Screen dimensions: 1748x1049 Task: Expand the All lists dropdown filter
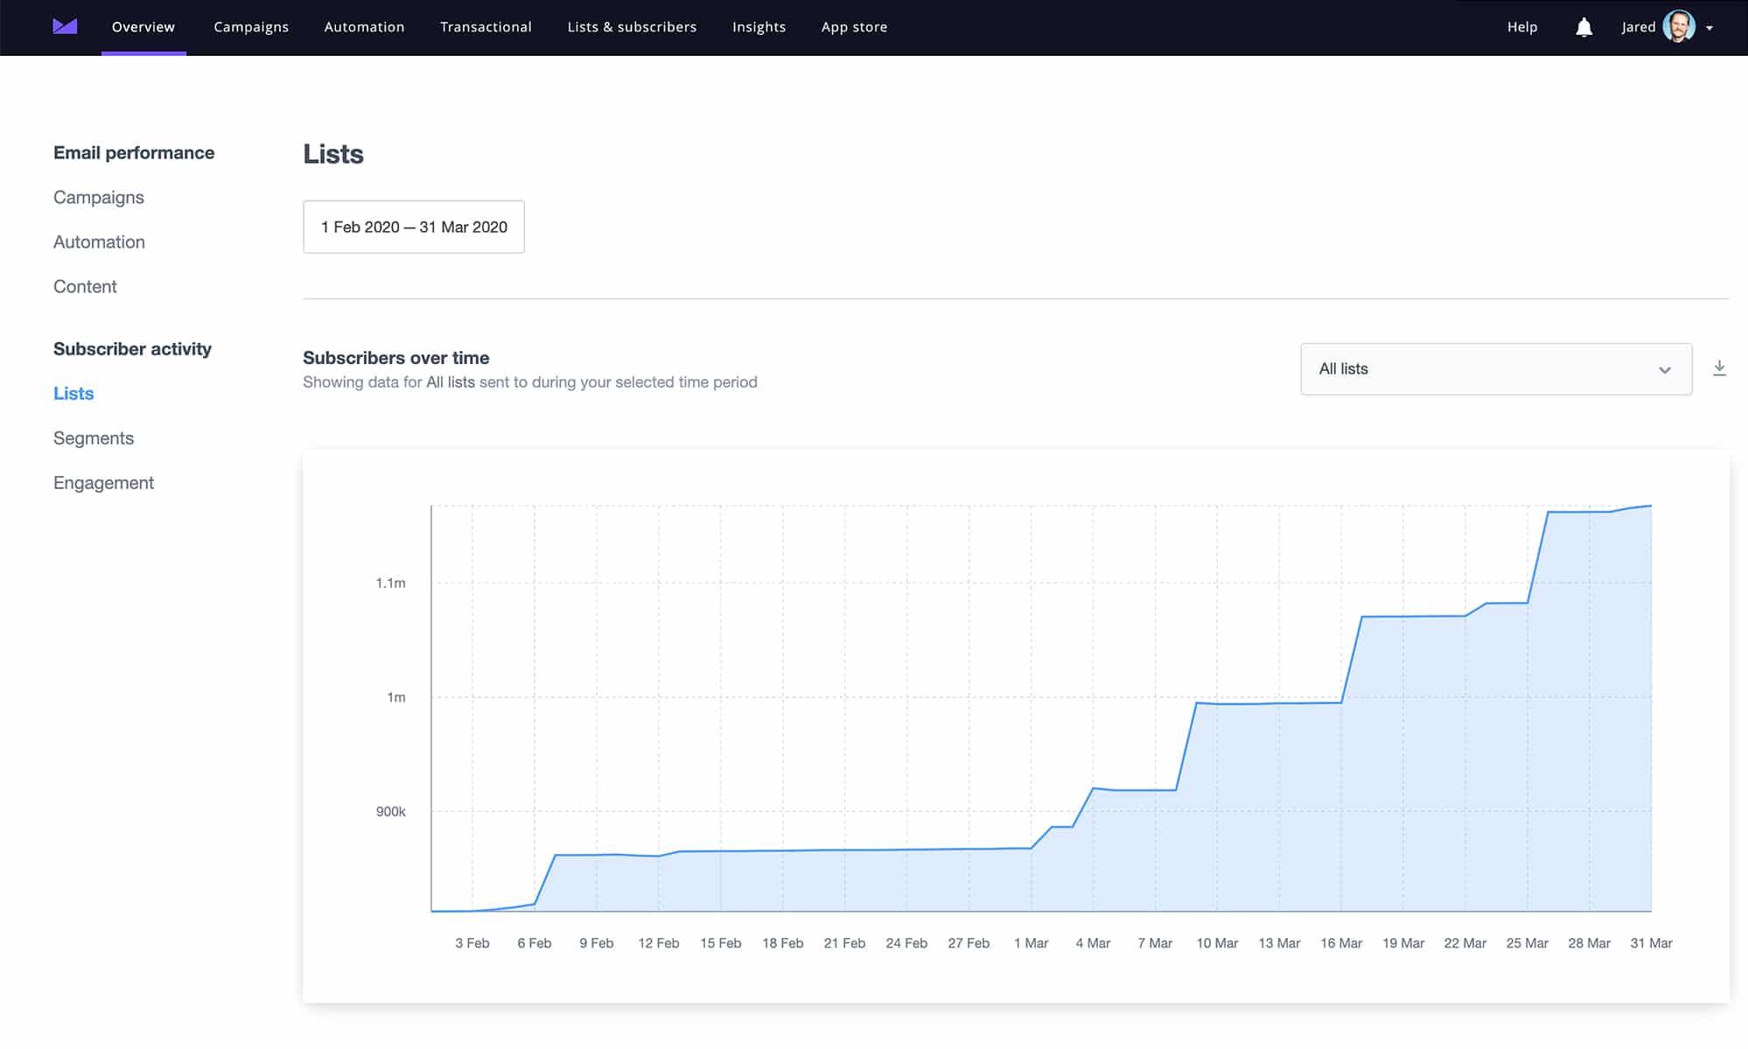coord(1494,368)
